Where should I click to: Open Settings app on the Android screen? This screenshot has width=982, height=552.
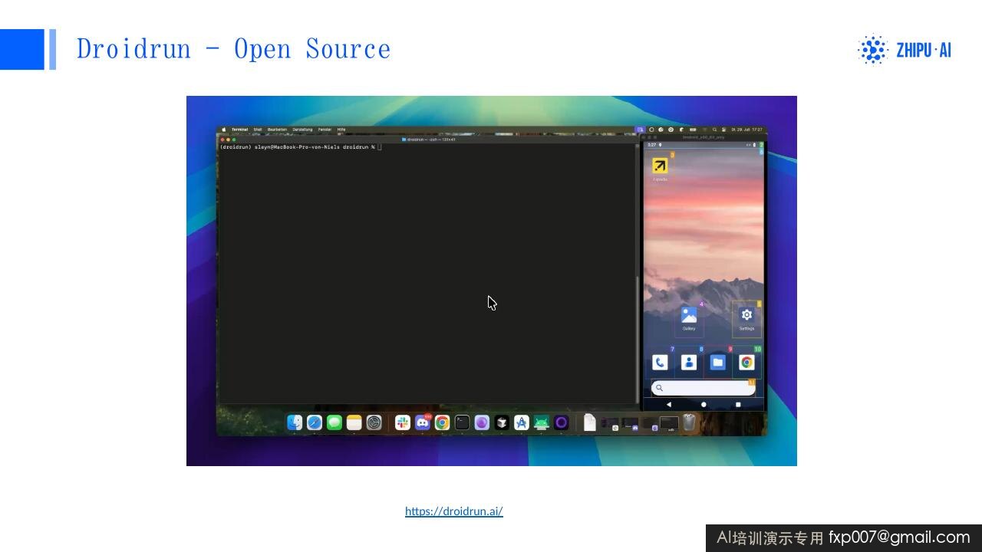tap(746, 315)
